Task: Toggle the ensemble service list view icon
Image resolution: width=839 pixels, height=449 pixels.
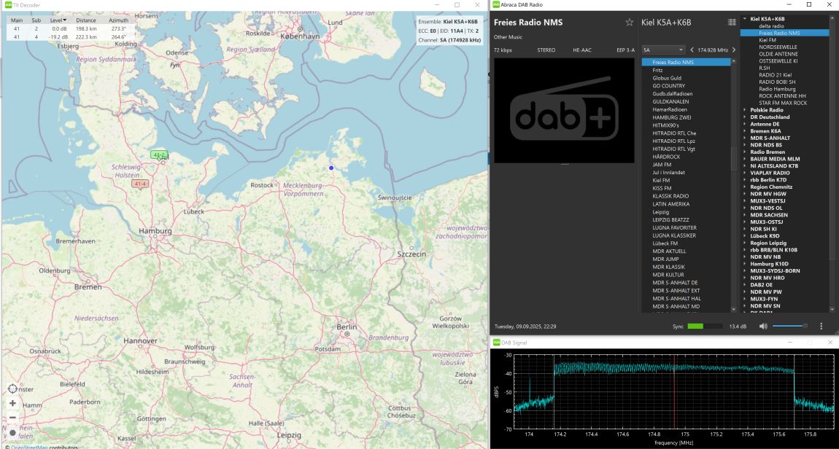Action: [x=732, y=23]
